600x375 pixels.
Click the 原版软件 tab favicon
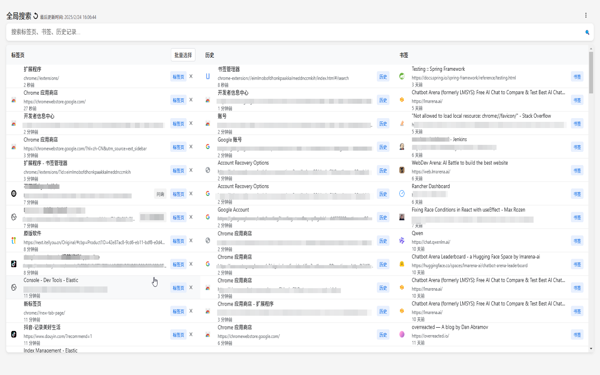coord(14,240)
